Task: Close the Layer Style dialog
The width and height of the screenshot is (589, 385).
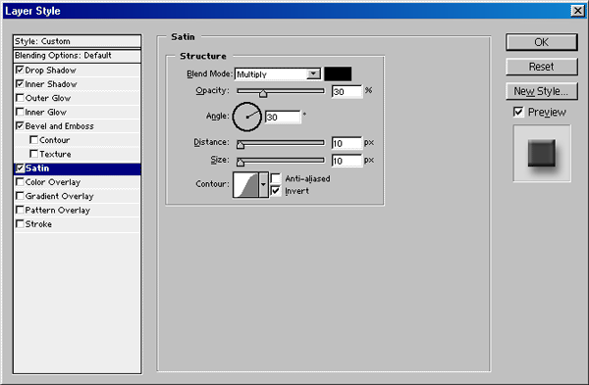Action: click(x=577, y=11)
